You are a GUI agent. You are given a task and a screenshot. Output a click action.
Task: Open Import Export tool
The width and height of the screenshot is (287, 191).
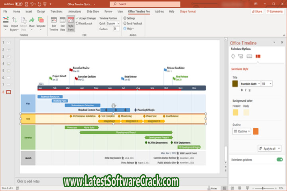(x=14, y=23)
